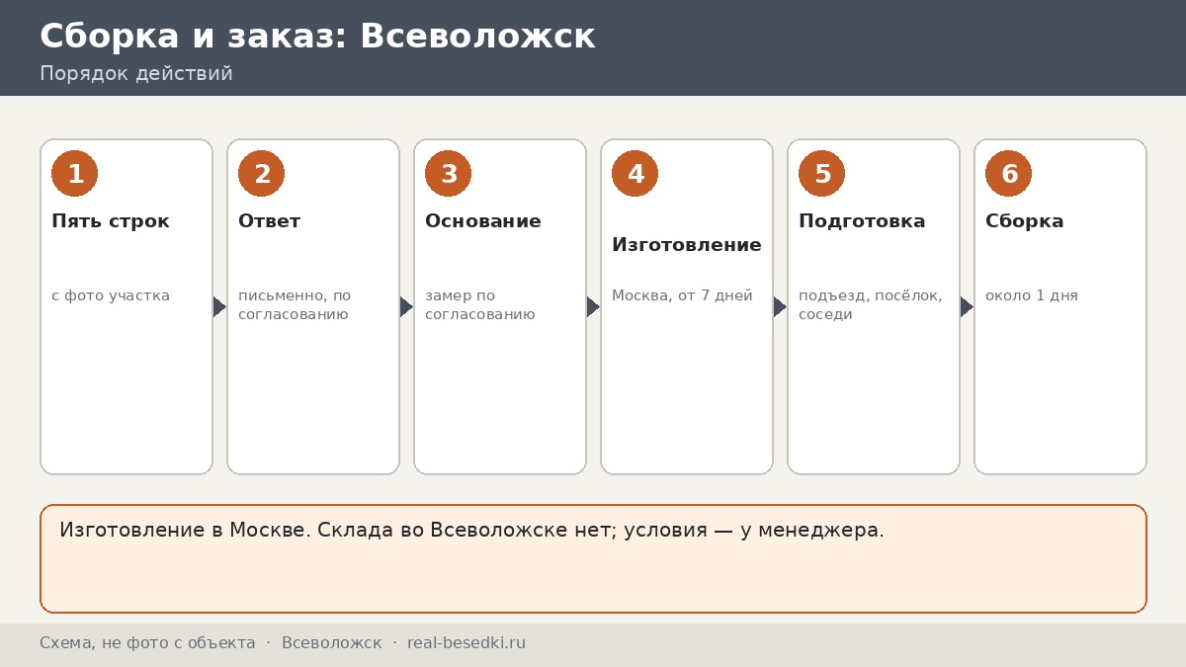This screenshot has width=1186, height=667.
Task: Click the footer text 'Схема, не фото с объекта'
Action: [147, 643]
